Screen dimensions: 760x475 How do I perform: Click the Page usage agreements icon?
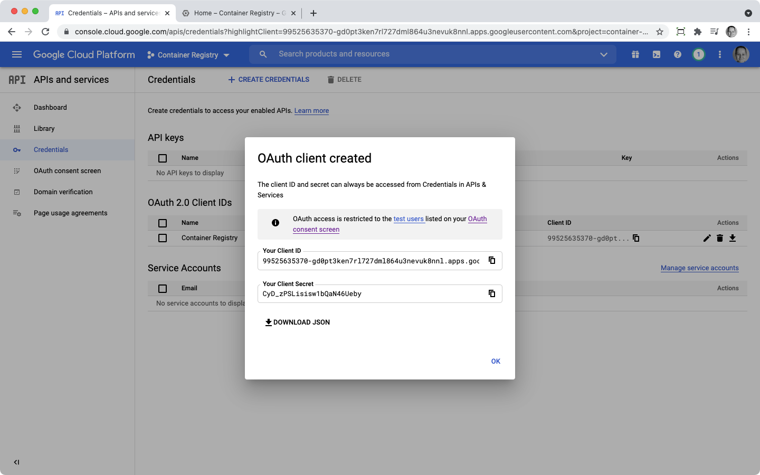point(17,213)
